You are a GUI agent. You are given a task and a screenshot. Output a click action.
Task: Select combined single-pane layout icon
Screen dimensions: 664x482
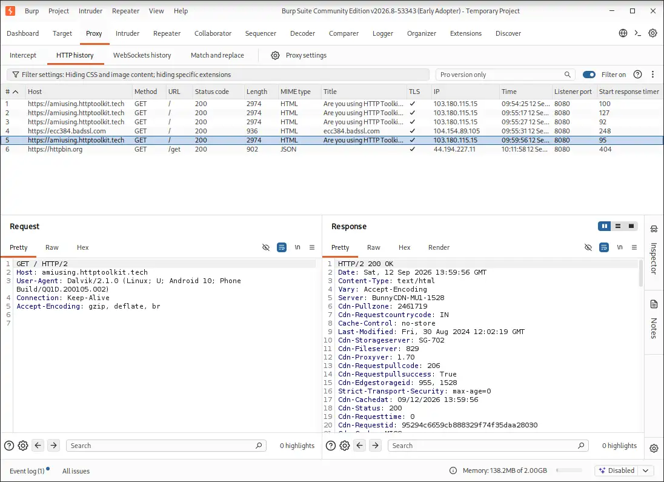[631, 226]
